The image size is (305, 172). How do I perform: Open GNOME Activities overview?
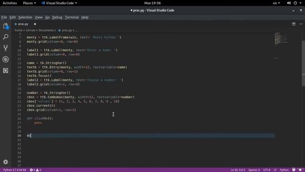[x=10, y=3]
